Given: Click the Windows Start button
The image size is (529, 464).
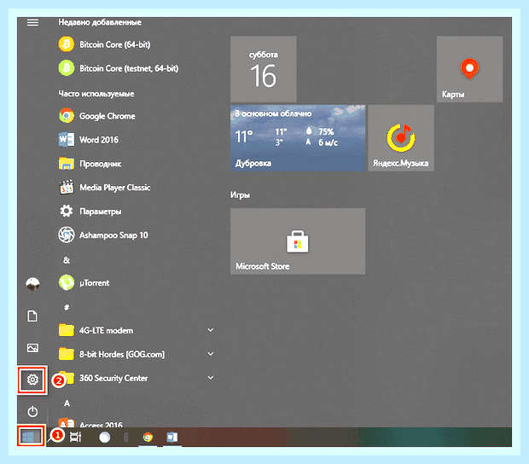Looking at the screenshot, I should (x=31, y=437).
